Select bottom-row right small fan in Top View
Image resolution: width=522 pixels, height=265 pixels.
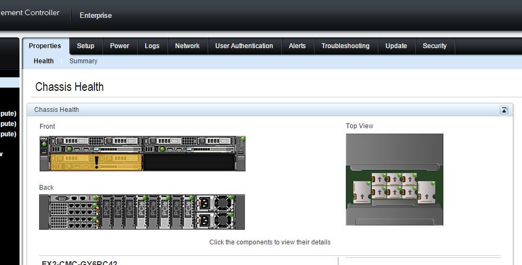pos(409,193)
